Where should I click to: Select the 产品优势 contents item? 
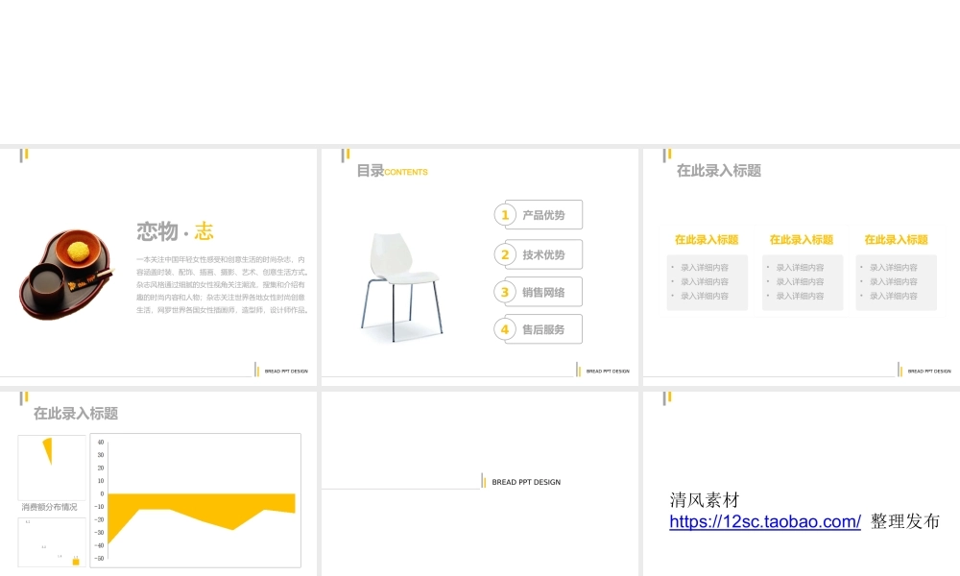coord(543,215)
